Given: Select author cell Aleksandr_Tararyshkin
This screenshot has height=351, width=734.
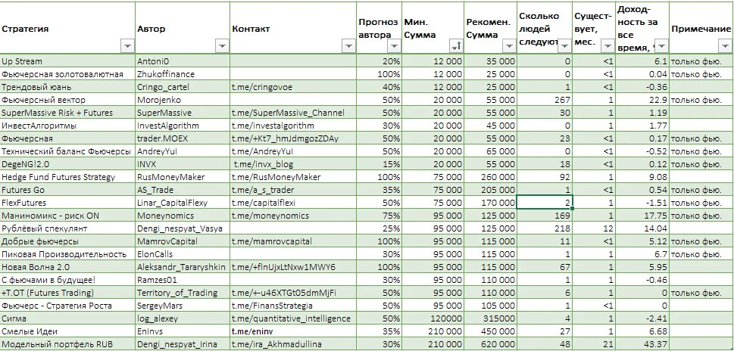Looking at the screenshot, I should [183, 267].
